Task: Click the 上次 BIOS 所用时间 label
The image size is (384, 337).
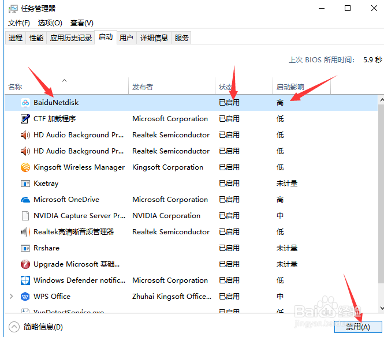Action: click(x=322, y=59)
